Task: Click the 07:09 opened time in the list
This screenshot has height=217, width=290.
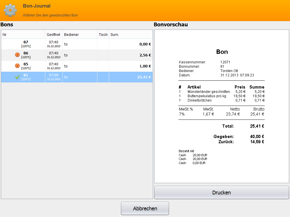Action: 54,75
